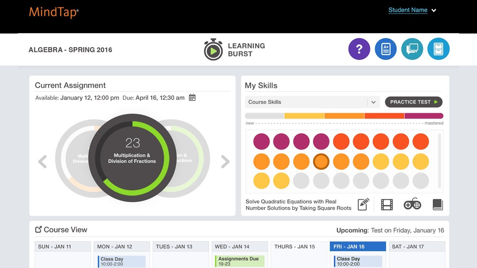The image size is (477, 268).
Task: Open Monday's Class Day 10:00-2:00 event
Action: (x=121, y=261)
